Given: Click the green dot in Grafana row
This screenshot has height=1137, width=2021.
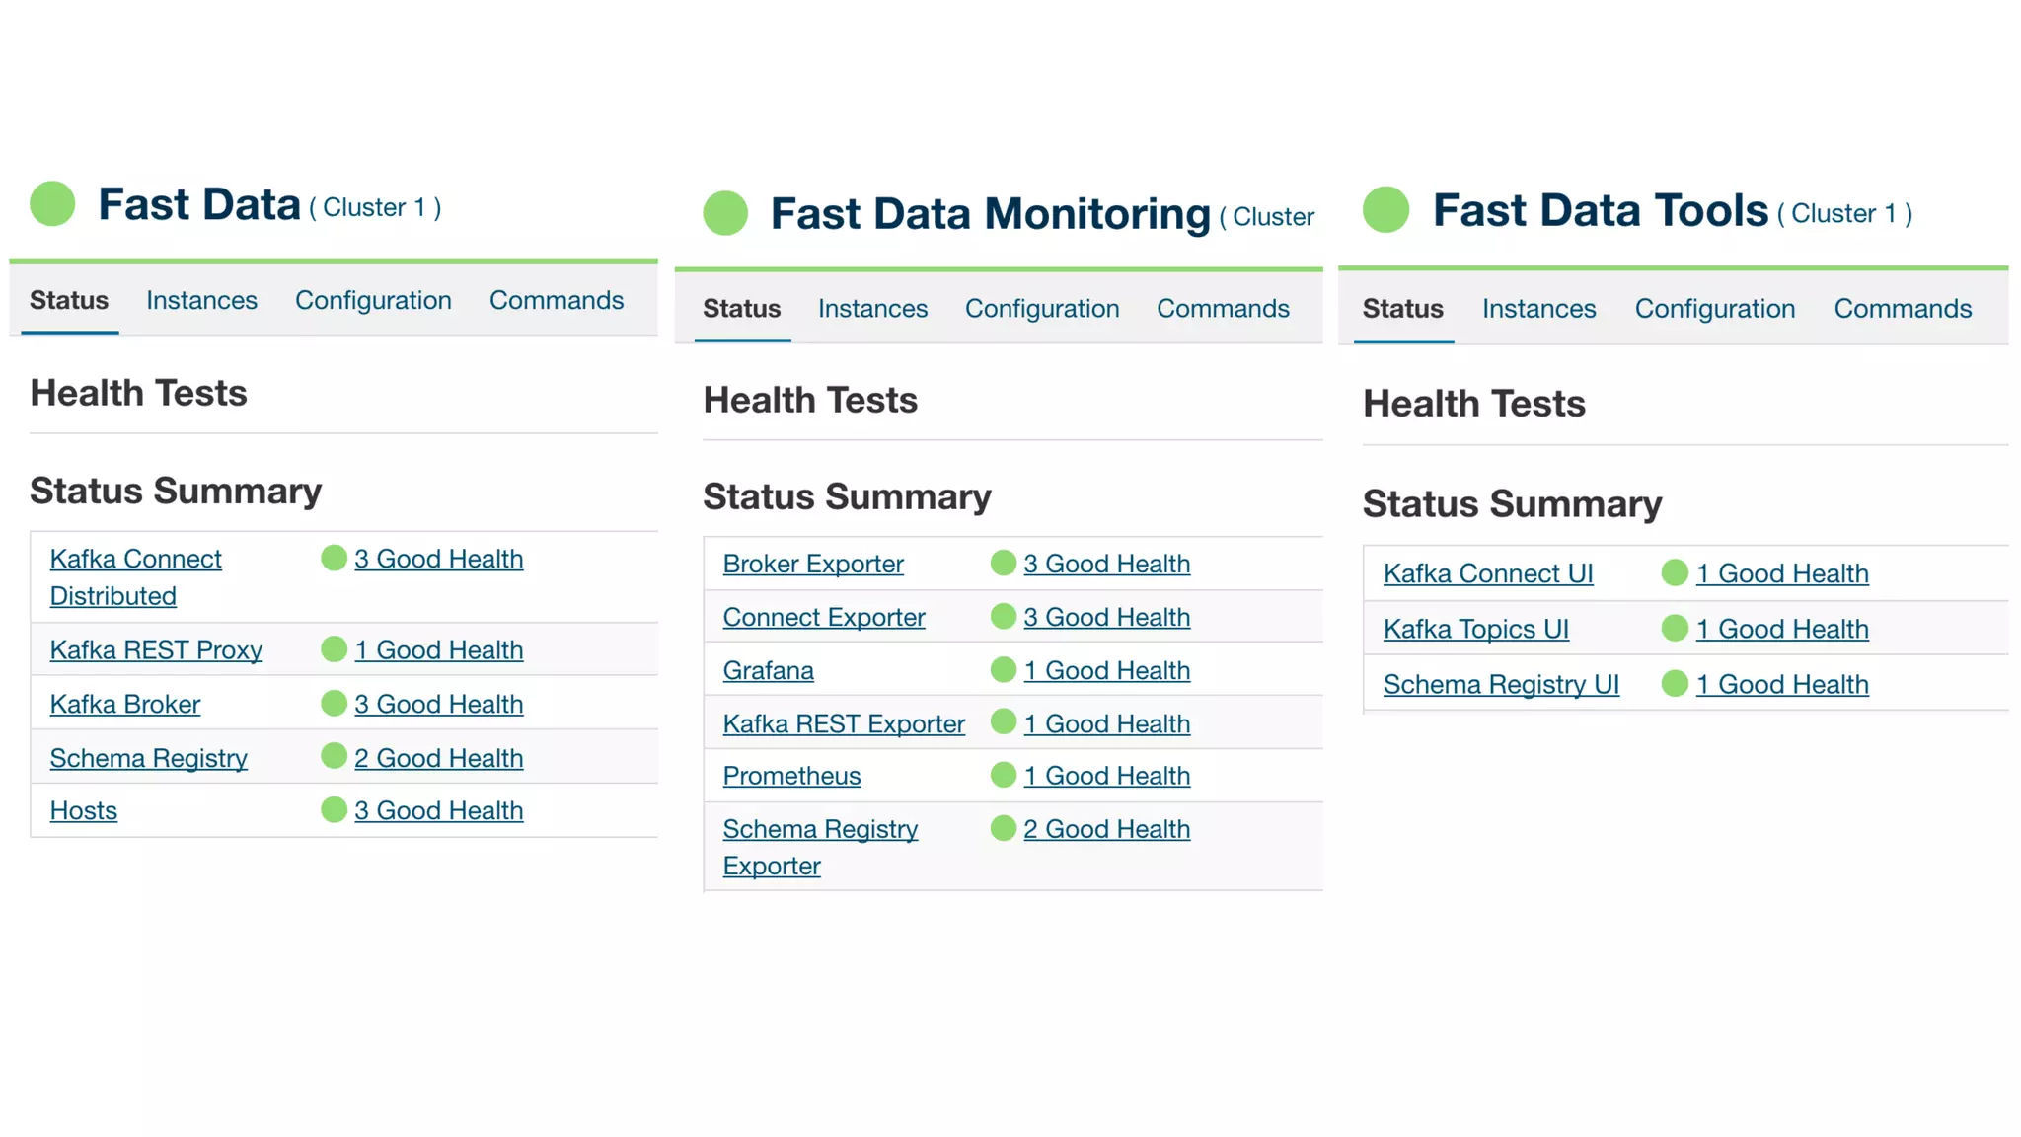Looking at the screenshot, I should [x=1003, y=670].
